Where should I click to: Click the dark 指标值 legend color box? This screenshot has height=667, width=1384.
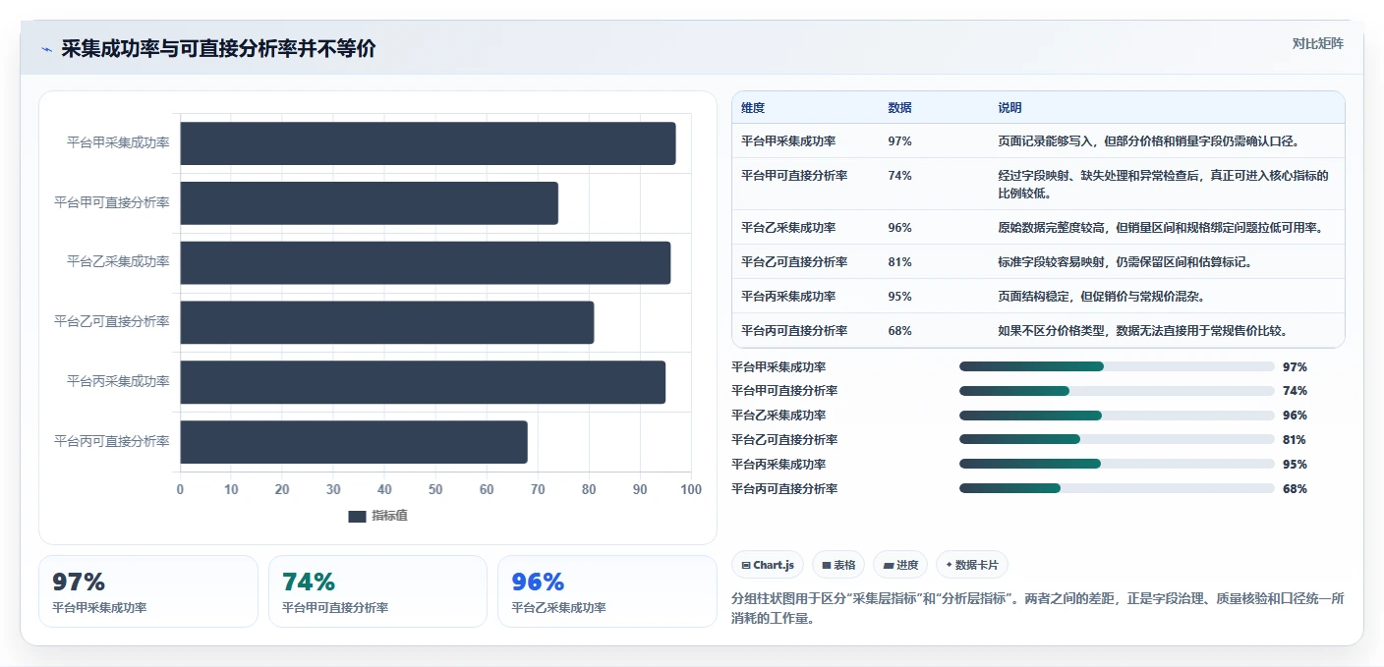(x=357, y=516)
